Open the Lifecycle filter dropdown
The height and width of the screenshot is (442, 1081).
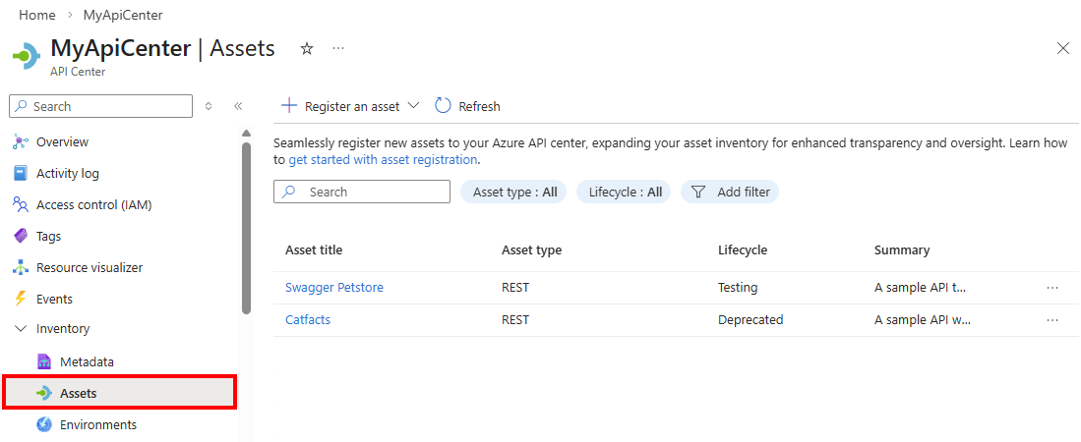click(x=625, y=193)
